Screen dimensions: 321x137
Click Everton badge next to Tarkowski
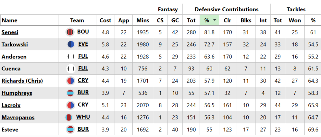point(71,44)
